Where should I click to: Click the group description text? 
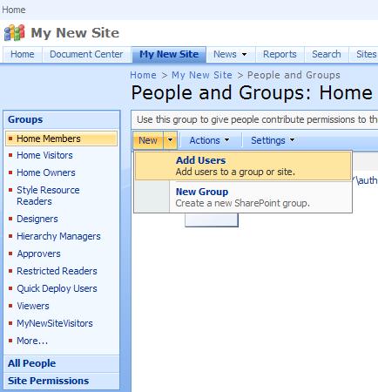click(x=257, y=119)
